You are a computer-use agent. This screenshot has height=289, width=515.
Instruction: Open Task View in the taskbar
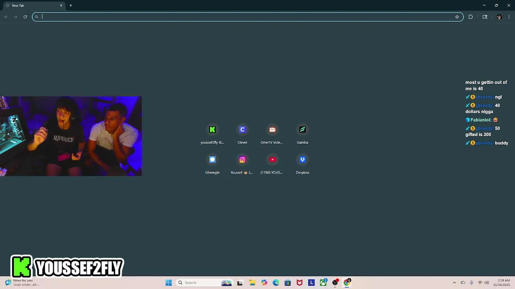coord(240,283)
